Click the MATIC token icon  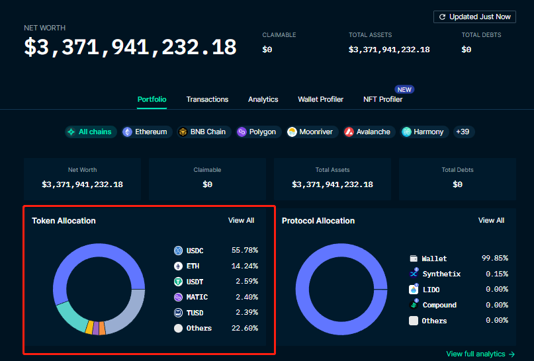[178, 297]
